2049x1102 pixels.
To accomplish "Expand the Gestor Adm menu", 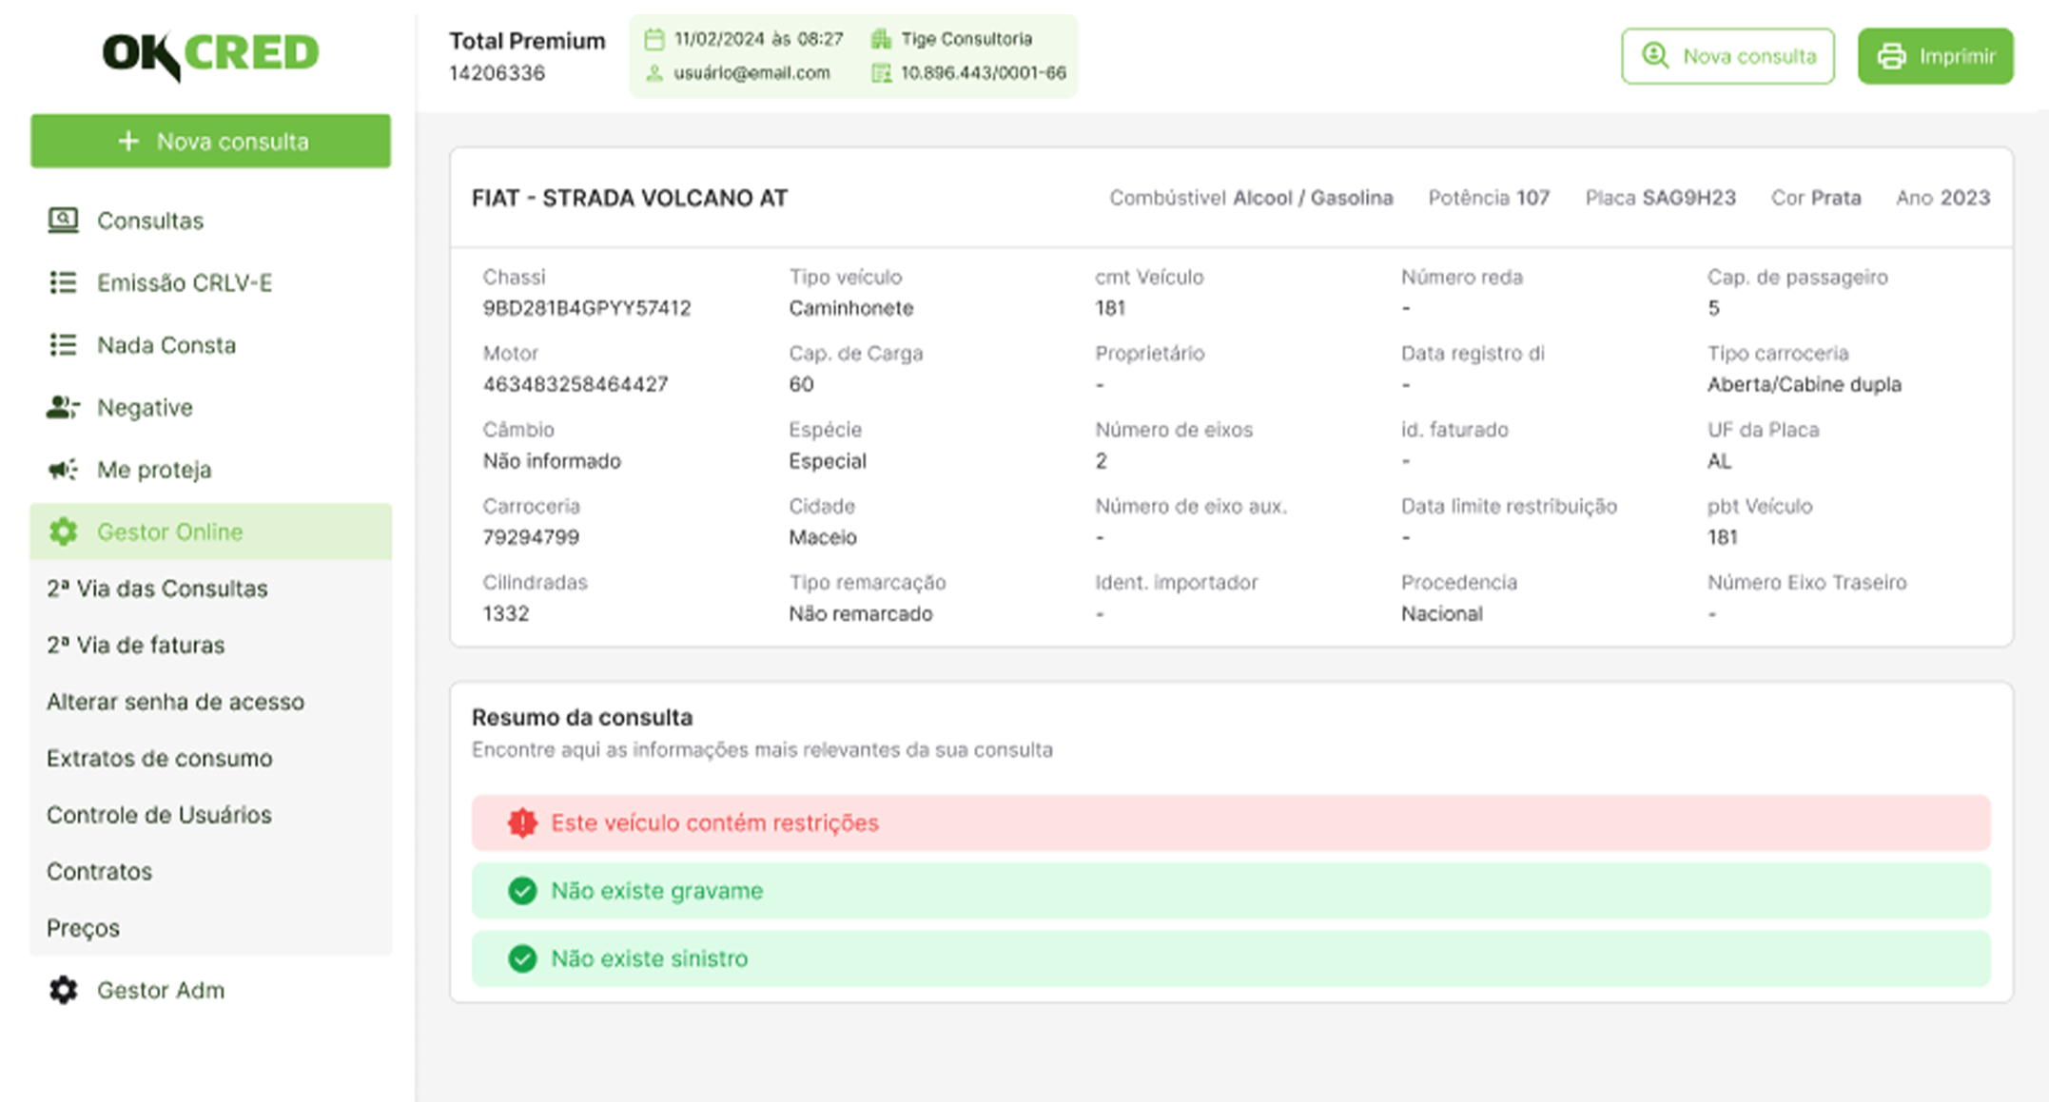I will click(161, 990).
